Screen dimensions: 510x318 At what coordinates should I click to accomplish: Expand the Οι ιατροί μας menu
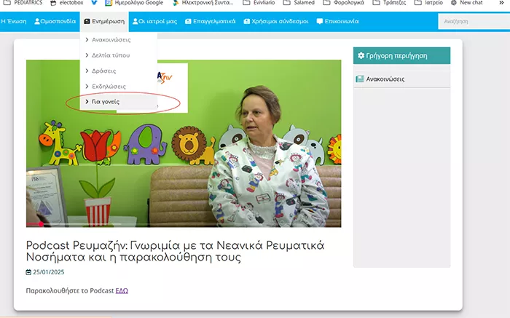click(154, 21)
